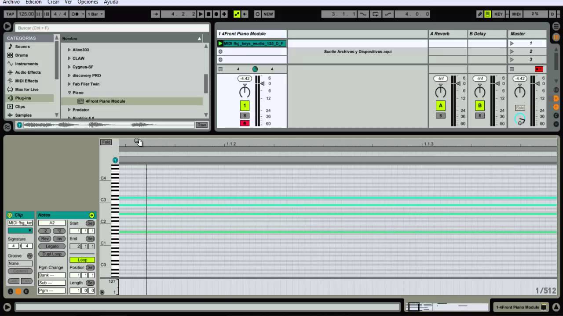The height and width of the screenshot is (316, 563).
Task: Toggle the metronome button
Action: pyautogui.click(x=75, y=14)
